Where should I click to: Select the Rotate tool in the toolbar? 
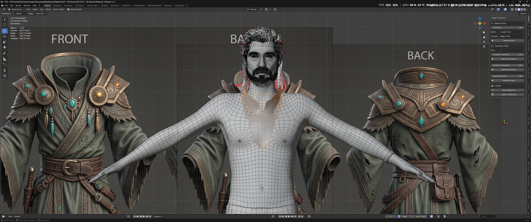pos(4,36)
